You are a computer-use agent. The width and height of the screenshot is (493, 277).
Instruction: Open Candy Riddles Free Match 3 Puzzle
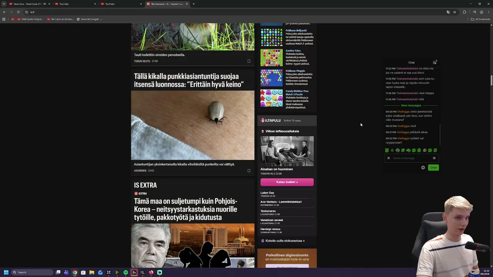tap(297, 93)
